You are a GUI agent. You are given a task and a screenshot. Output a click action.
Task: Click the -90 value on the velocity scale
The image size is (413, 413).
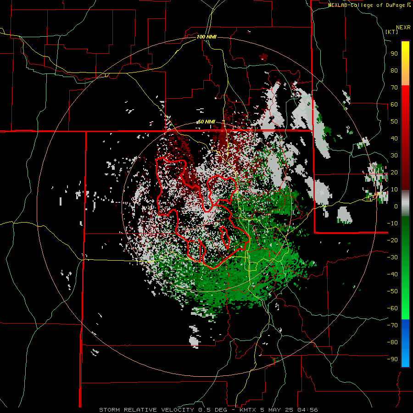(392, 359)
